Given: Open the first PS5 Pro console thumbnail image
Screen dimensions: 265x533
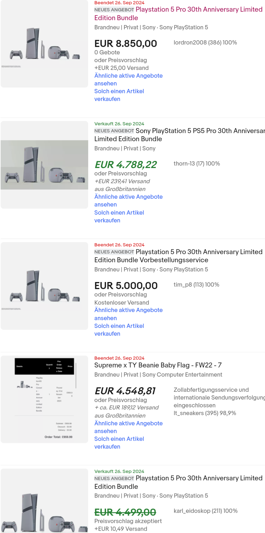Looking at the screenshot, I should point(44,43).
